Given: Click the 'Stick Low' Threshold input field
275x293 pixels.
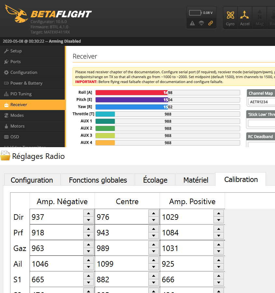Looking at the screenshot, I should pos(262,123).
